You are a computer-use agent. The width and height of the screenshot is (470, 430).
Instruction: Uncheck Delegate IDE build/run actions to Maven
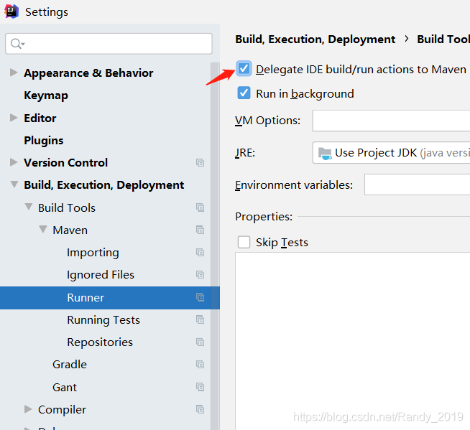tap(244, 69)
